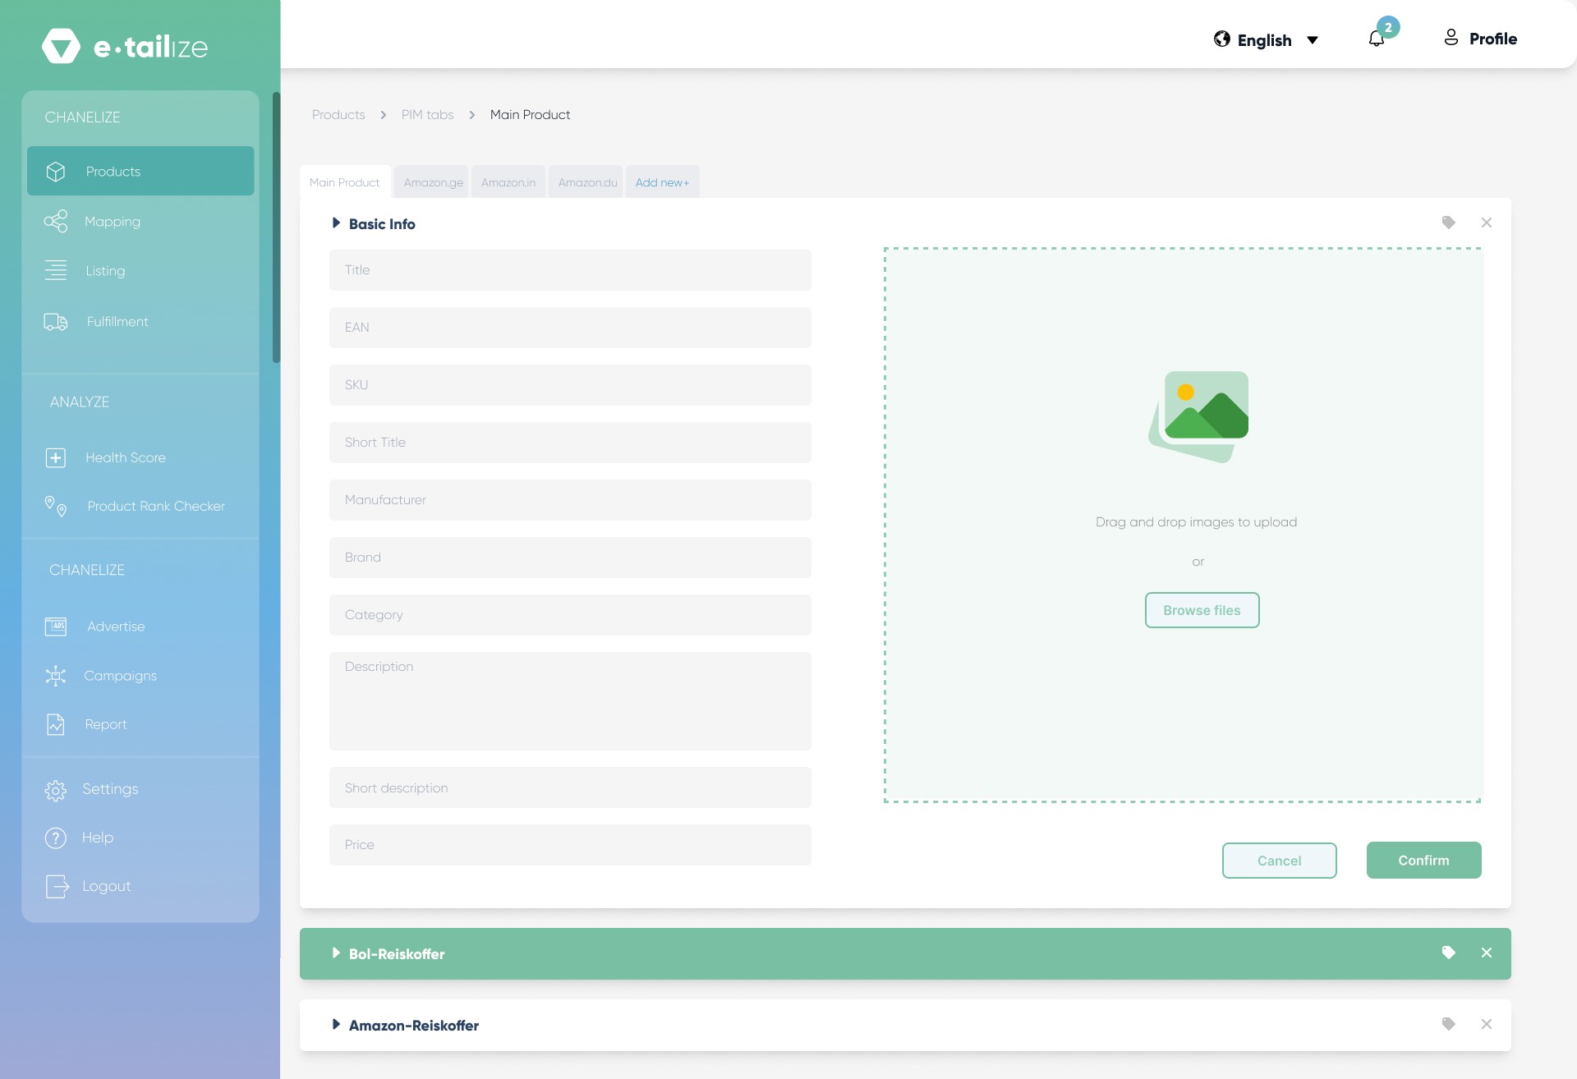This screenshot has height=1079, width=1577.
Task: Click into the EAN input field
Action: 570,328
